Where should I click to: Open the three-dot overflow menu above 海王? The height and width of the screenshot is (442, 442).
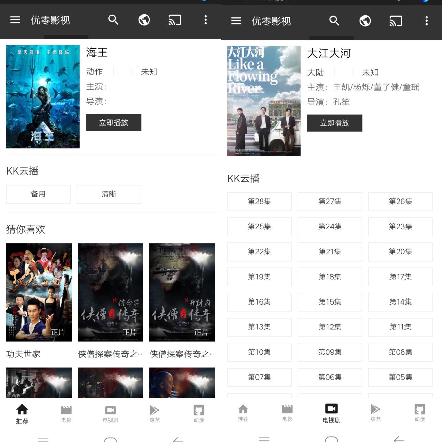tap(205, 20)
